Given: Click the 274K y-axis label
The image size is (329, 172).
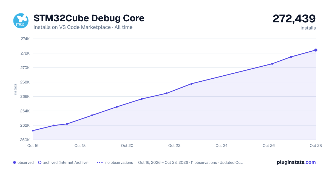Looking at the screenshot, I should (x=25, y=39).
